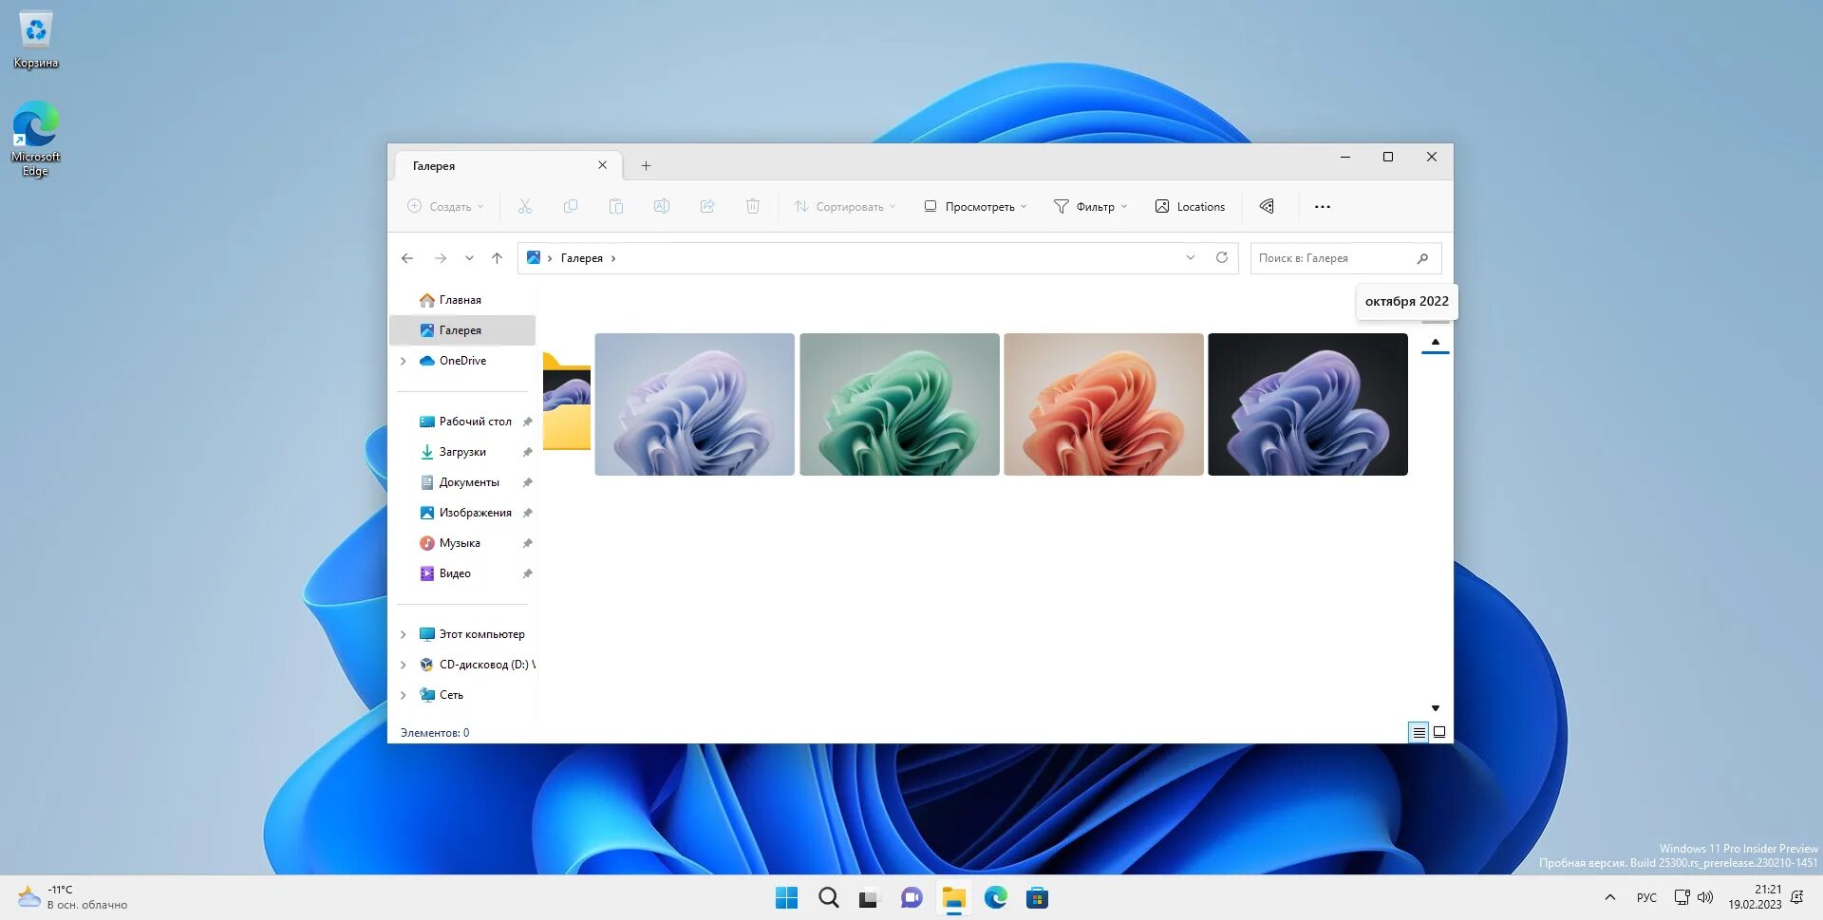1823x920 pixels.
Task: Open Microsoft Edge from the taskbar
Action: click(x=995, y=897)
